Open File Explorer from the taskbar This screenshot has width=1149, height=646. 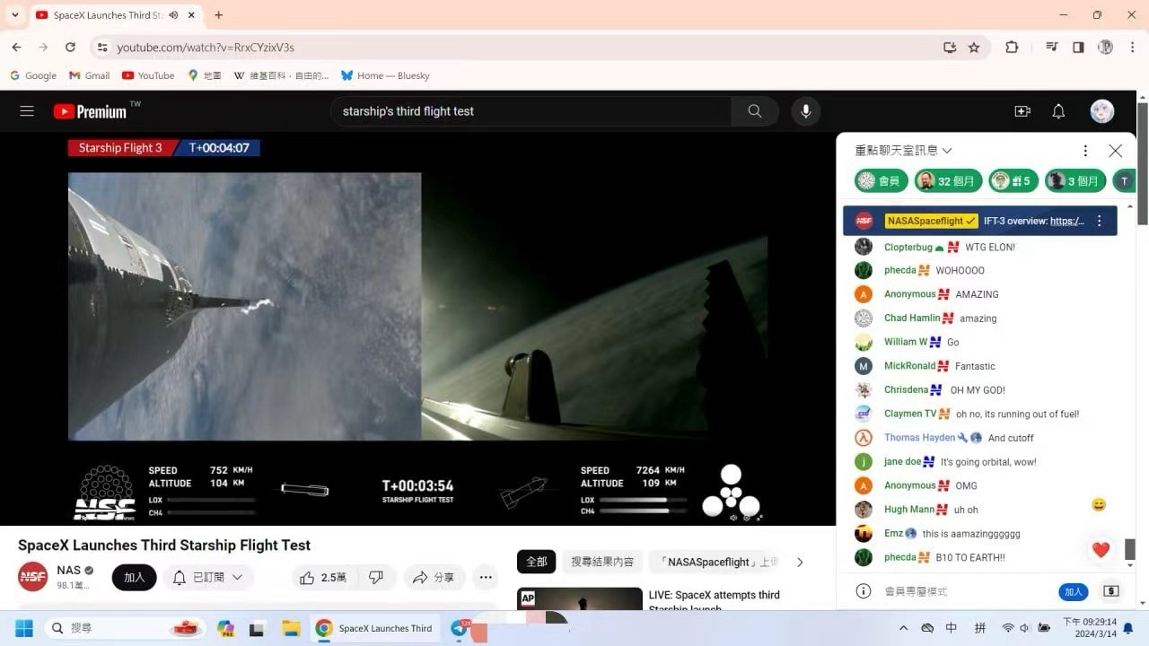coord(290,628)
